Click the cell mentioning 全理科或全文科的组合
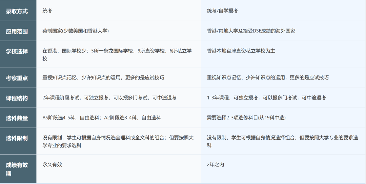 click(119, 141)
